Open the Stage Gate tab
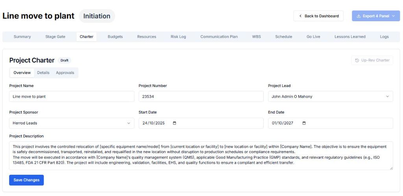This screenshot has height=196, width=403. pyautogui.click(x=55, y=37)
